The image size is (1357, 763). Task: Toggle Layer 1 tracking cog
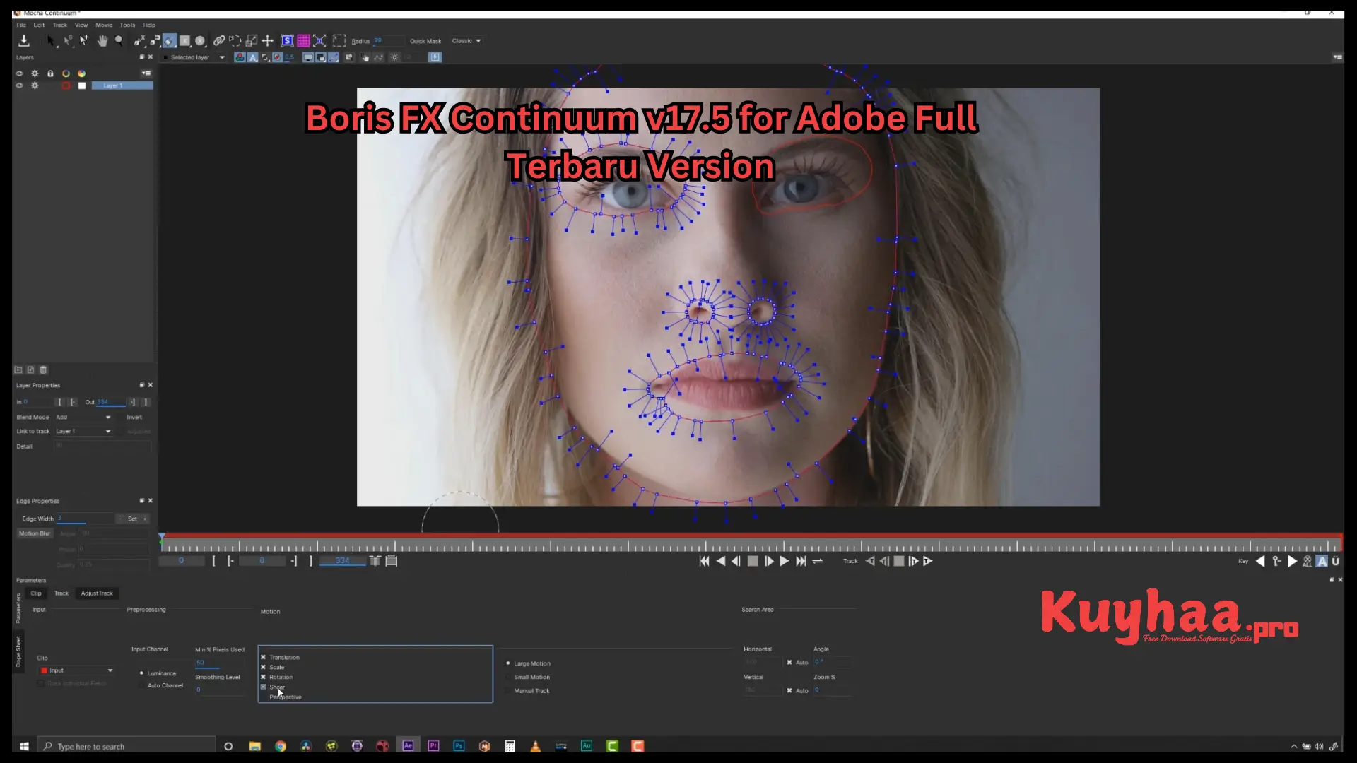point(35,85)
